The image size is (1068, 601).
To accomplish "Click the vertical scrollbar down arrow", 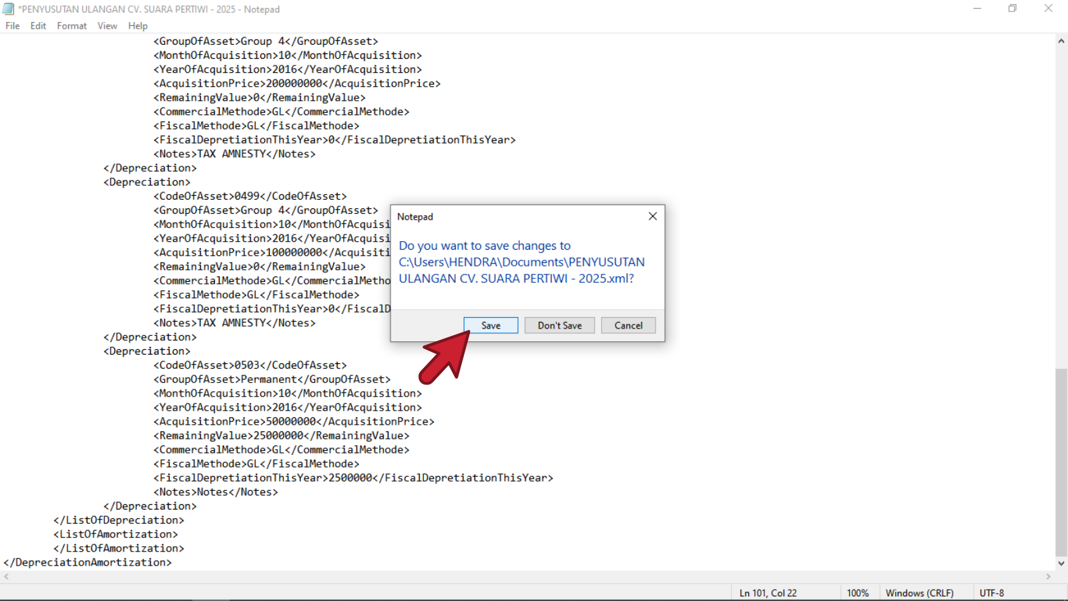I will (x=1061, y=564).
